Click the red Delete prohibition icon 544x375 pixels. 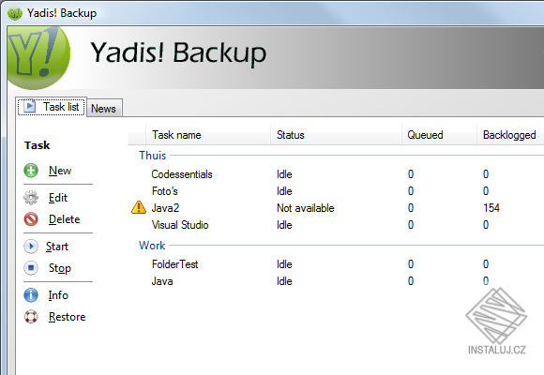click(x=31, y=218)
